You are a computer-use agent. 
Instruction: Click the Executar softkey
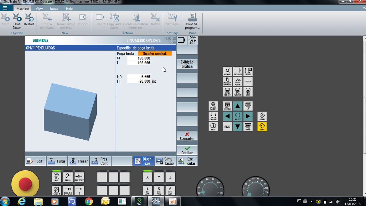point(187,161)
